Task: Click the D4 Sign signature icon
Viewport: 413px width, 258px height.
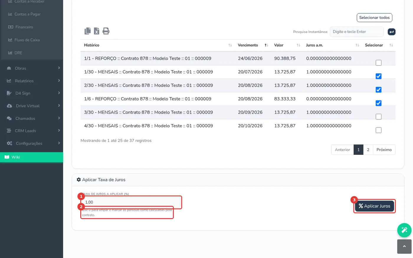Action: click(9, 93)
